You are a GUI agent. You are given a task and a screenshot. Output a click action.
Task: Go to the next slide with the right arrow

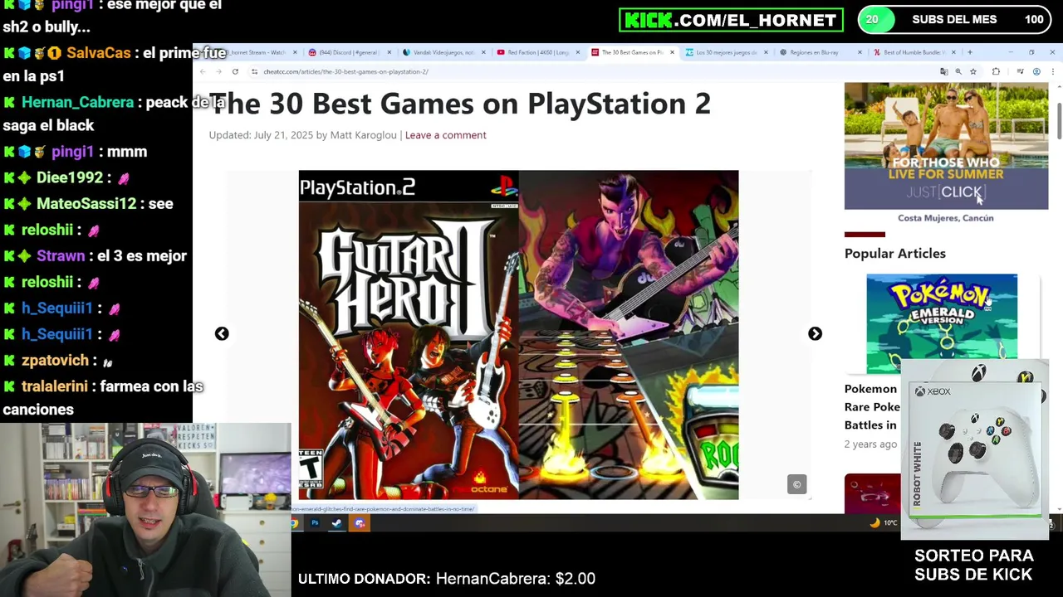815,333
